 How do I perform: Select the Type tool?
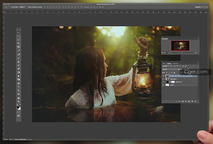coord(18,87)
